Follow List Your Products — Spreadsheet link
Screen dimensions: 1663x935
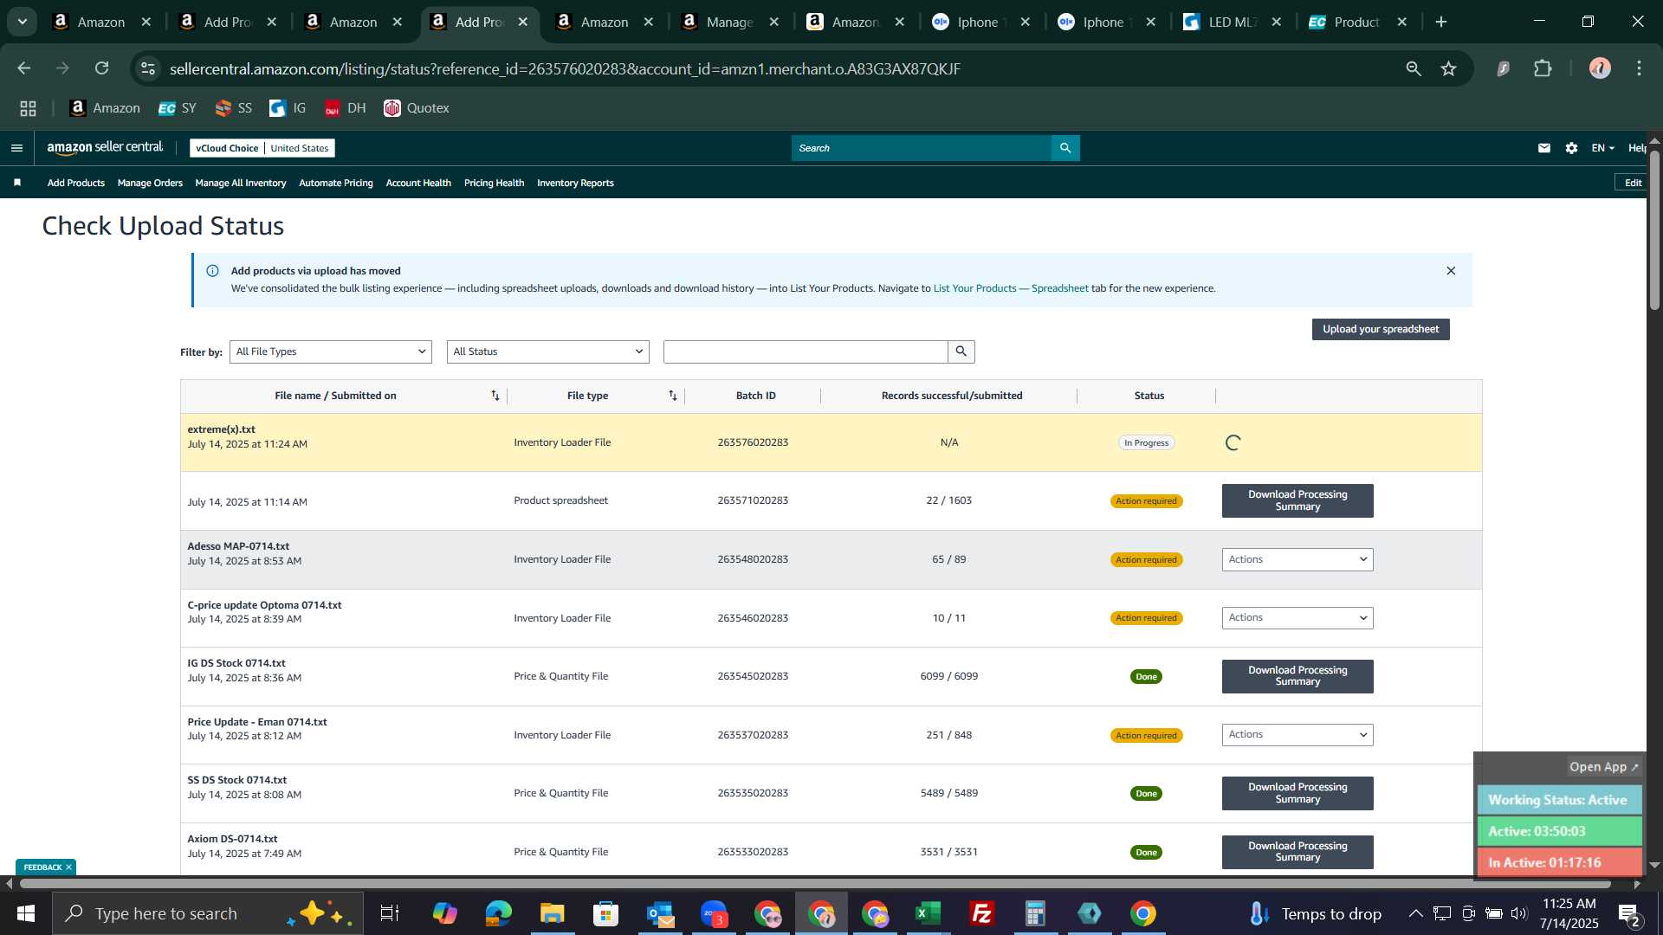(x=1011, y=288)
